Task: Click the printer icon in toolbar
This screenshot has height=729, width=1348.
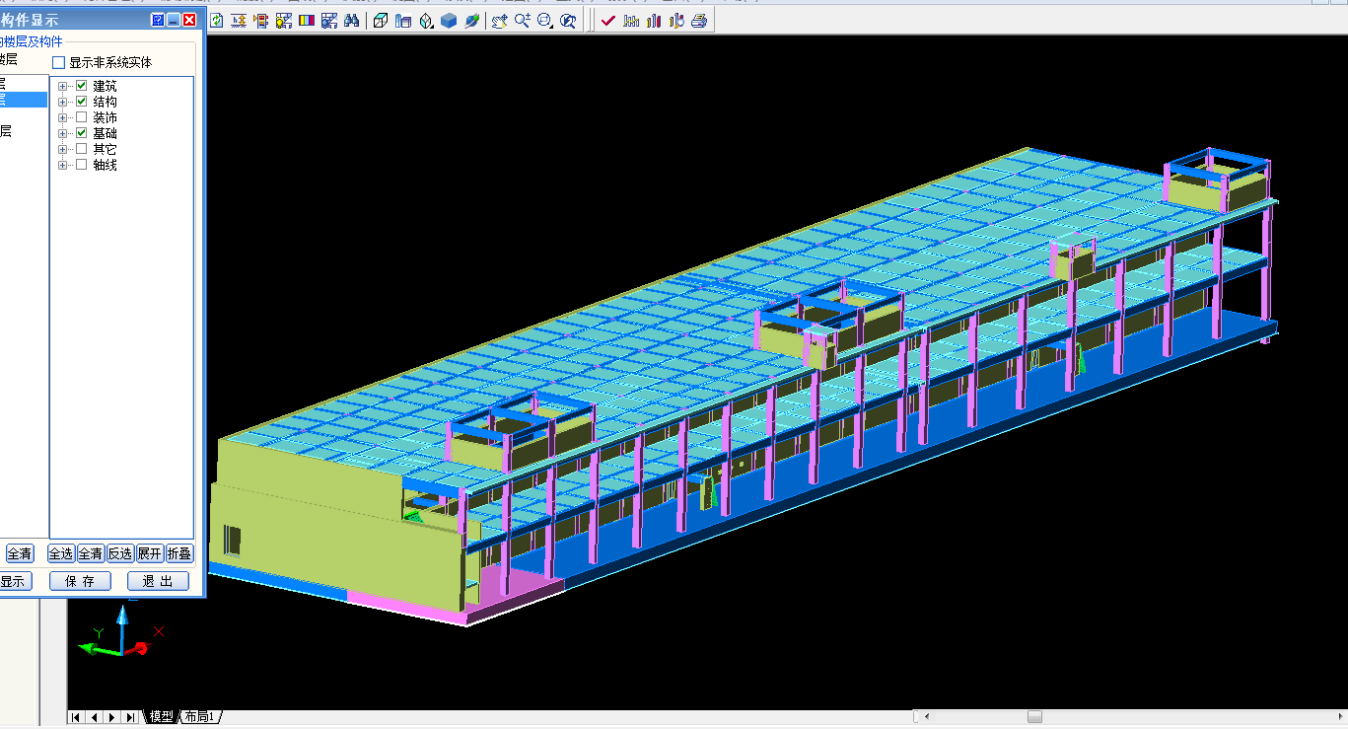Action: click(x=699, y=21)
